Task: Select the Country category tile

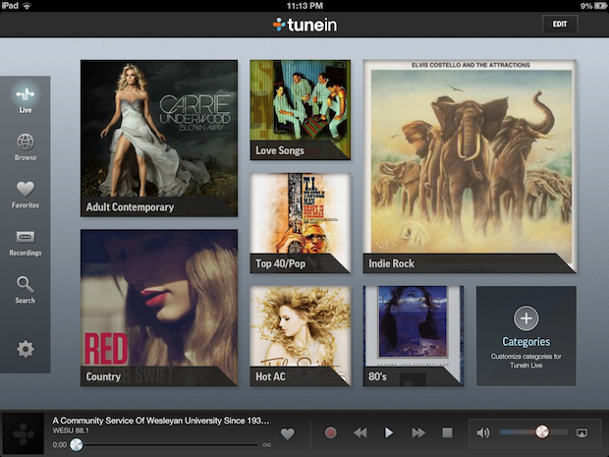Action: click(x=159, y=308)
